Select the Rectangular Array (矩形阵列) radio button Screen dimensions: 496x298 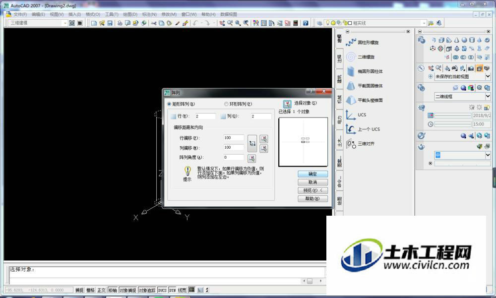(169, 104)
